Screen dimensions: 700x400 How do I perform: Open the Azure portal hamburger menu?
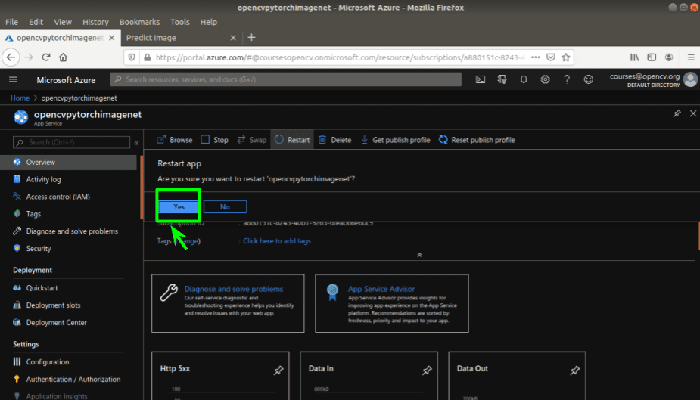coord(13,80)
